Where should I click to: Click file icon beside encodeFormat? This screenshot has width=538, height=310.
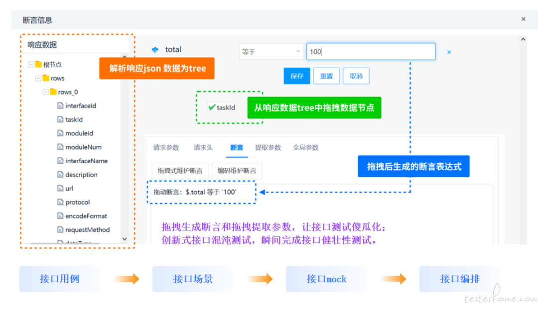(x=60, y=215)
